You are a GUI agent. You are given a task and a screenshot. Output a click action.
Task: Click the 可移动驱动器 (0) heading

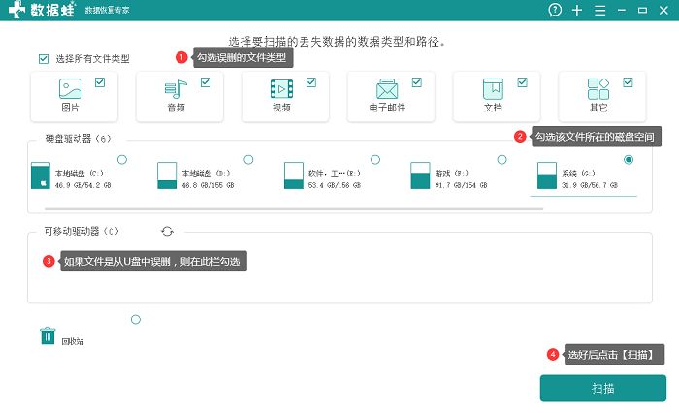click(81, 231)
